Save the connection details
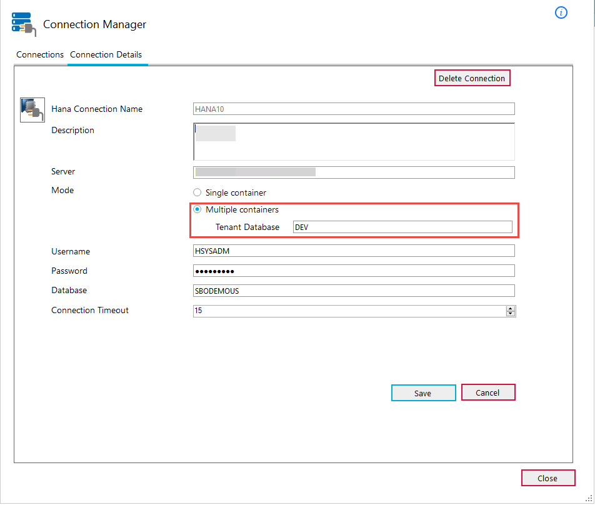Image resolution: width=595 pixels, height=505 pixels. click(x=424, y=393)
